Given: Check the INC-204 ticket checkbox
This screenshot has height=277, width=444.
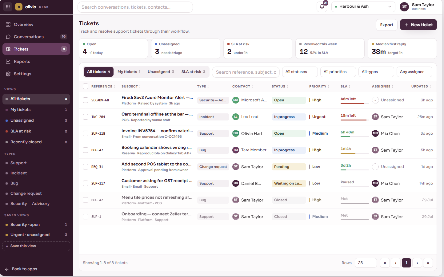Looking at the screenshot, I should coord(86,117).
